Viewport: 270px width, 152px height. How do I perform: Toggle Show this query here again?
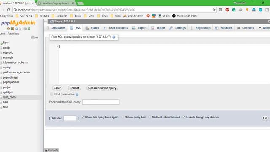click(x=83, y=117)
